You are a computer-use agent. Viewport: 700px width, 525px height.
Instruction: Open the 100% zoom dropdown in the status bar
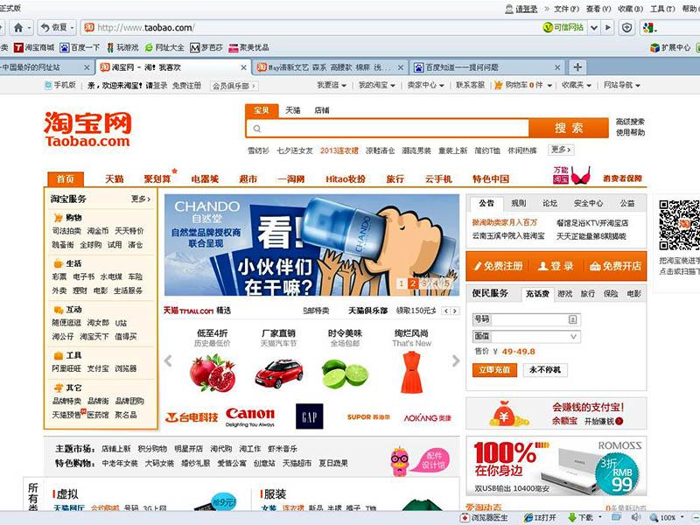click(x=674, y=517)
